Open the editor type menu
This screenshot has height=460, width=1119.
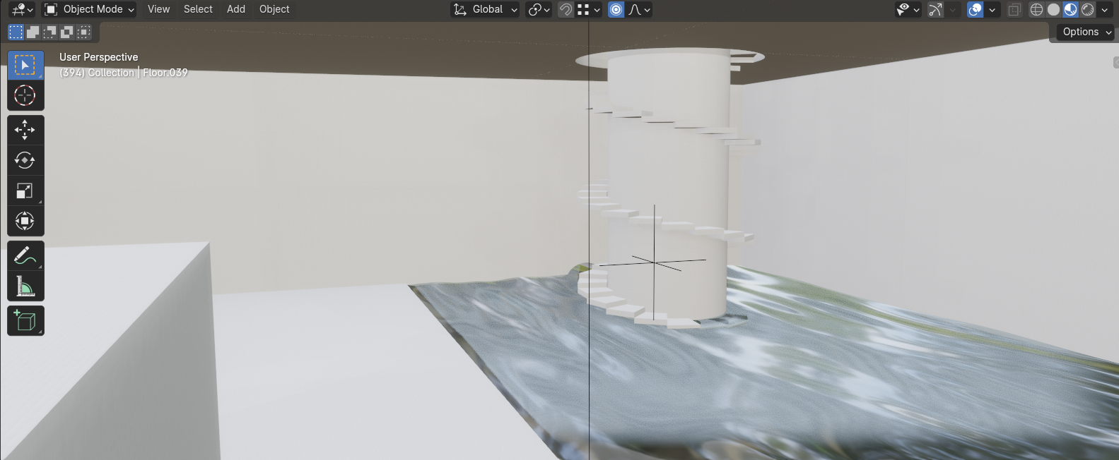pos(22,9)
